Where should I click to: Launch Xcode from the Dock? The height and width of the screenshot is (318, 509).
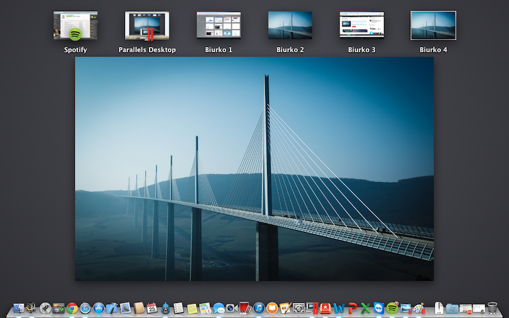tap(112, 308)
